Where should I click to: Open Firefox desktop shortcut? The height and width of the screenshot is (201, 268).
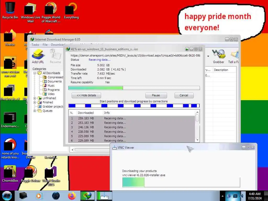(x=10, y=38)
